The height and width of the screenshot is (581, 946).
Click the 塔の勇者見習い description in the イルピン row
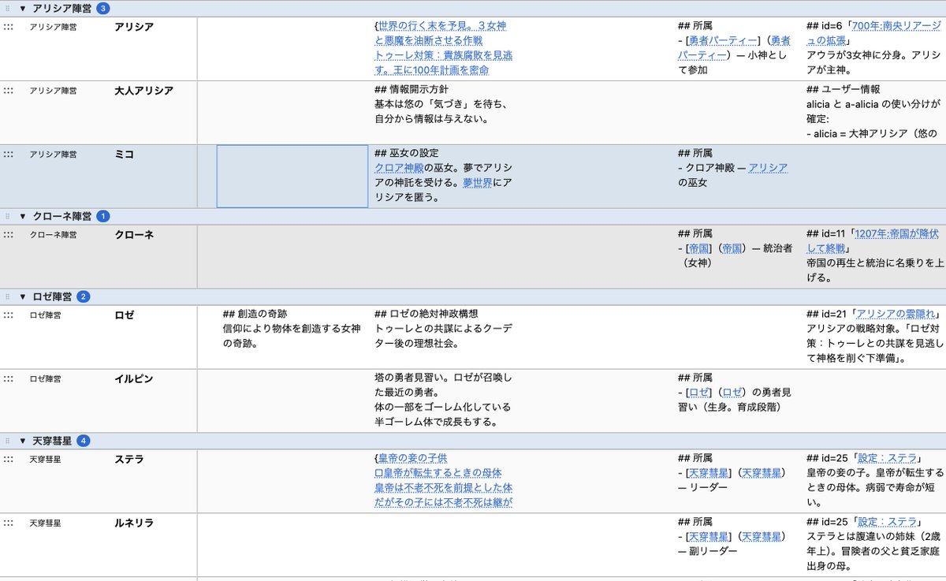point(443,400)
